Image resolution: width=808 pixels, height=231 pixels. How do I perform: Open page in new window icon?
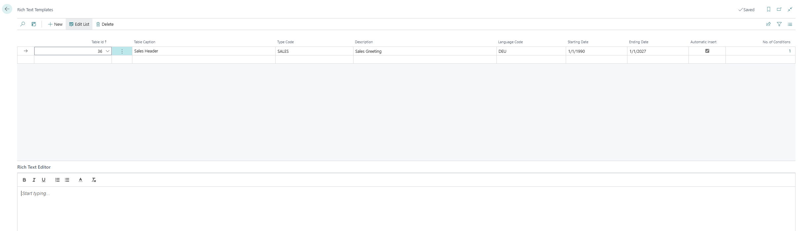click(779, 9)
